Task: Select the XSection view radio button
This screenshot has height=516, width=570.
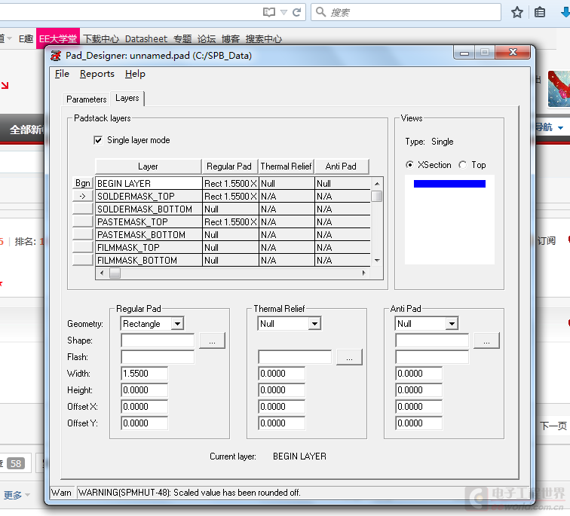Action: [x=409, y=165]
